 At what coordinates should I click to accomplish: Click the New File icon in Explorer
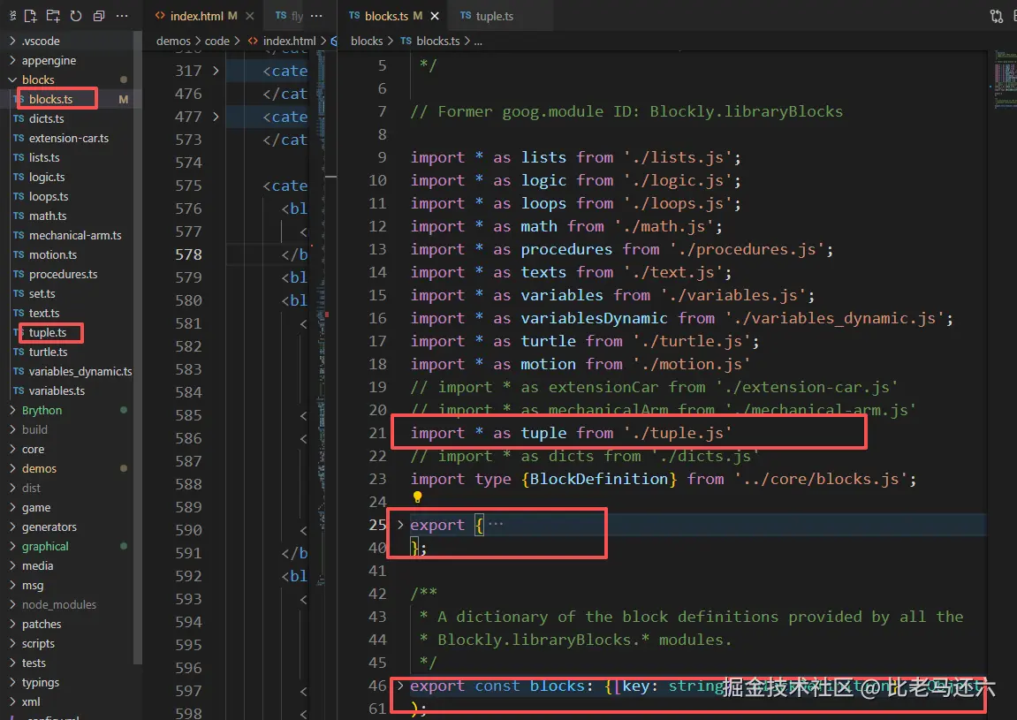click(31, 16)
